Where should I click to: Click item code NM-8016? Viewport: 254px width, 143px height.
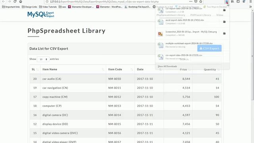[115, 133]
